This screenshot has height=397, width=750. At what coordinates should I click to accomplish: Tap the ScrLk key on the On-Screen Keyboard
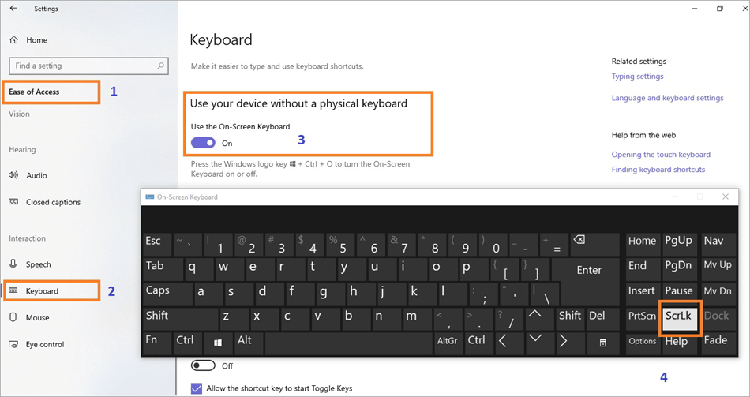coord(679,317)
